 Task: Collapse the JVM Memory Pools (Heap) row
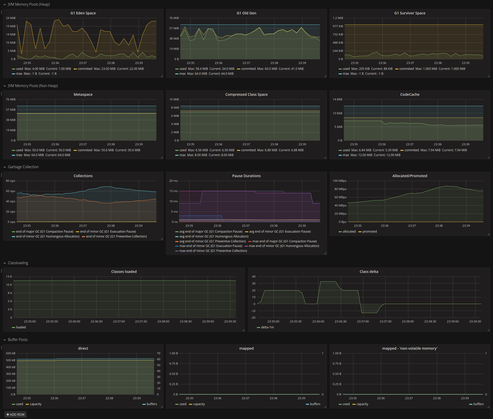[5, 5]
